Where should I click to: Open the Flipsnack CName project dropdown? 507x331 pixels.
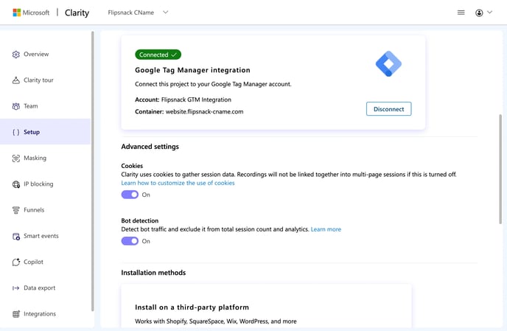[138, 13]
